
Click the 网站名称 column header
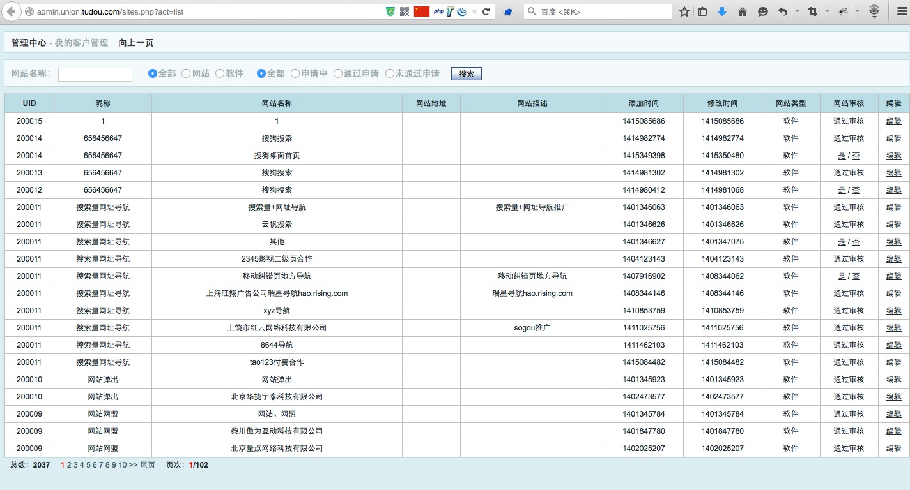tap(277, 103)
